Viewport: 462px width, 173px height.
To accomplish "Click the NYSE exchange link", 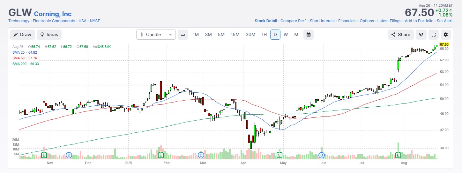I will pyautogui.click(x=95, y=21).
